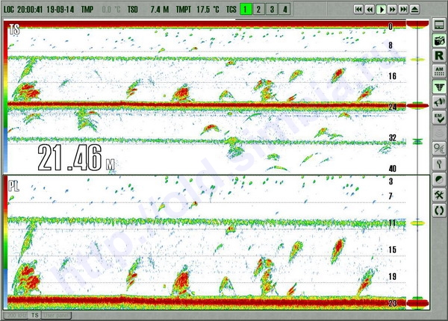The width and height of the screenshot is (448, 321).
Task: Switch to the 200 kHz tab
Action: pyautogui.click(x=16, y=316)
